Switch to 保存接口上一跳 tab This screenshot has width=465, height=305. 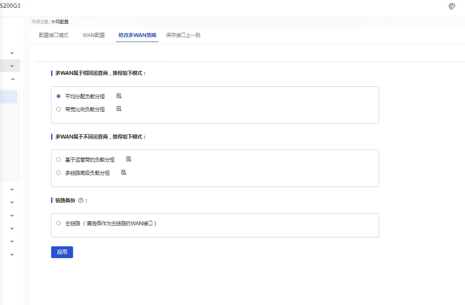click(x=183, y=35)
